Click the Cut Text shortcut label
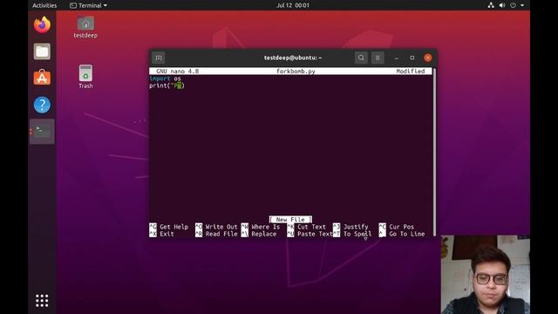 311,227
